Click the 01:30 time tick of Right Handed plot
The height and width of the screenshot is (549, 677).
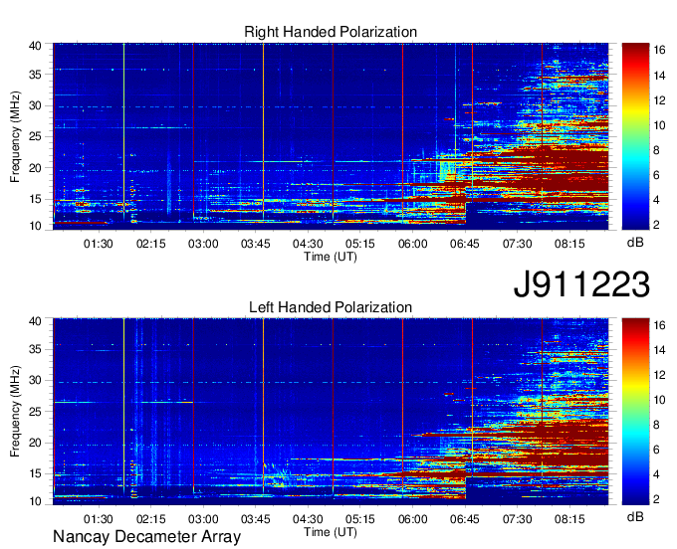98,244
